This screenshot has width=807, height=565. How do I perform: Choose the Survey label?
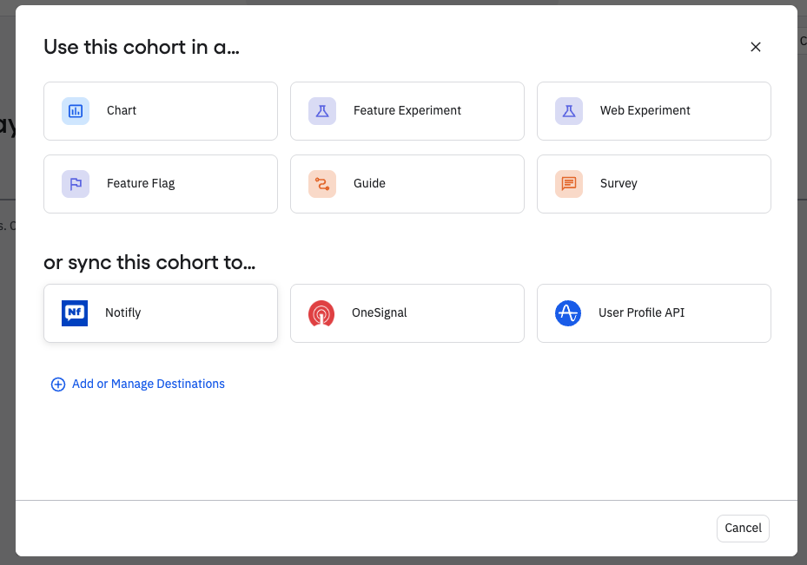coord(618,183)
